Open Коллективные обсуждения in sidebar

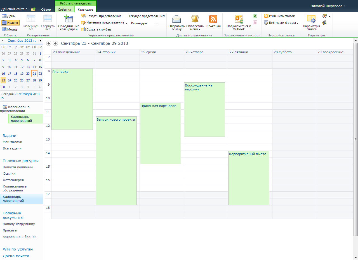coord(15,188)
